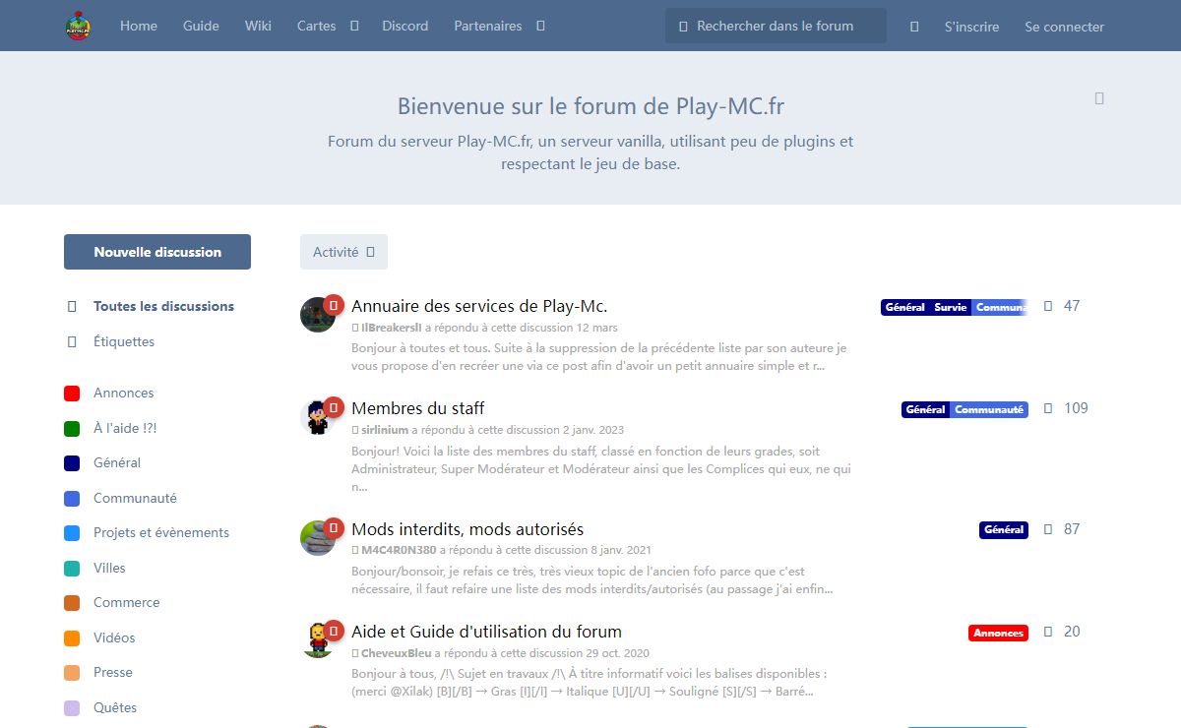Click the Général tag on Annuaire des services
The height and width of the screenshot is (728, 1181).
904,308
